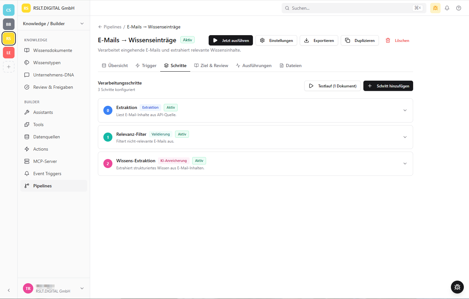Click 'Extrahiert strukturiertes Wissen aus E-Mail-Inhalten.' text

coord(160,168)
